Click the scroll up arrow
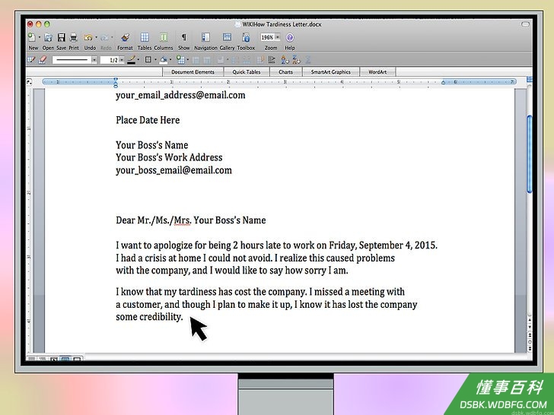The width and height of the screenshot is (554, 415). pyautogui.click(x=530, y=321)
